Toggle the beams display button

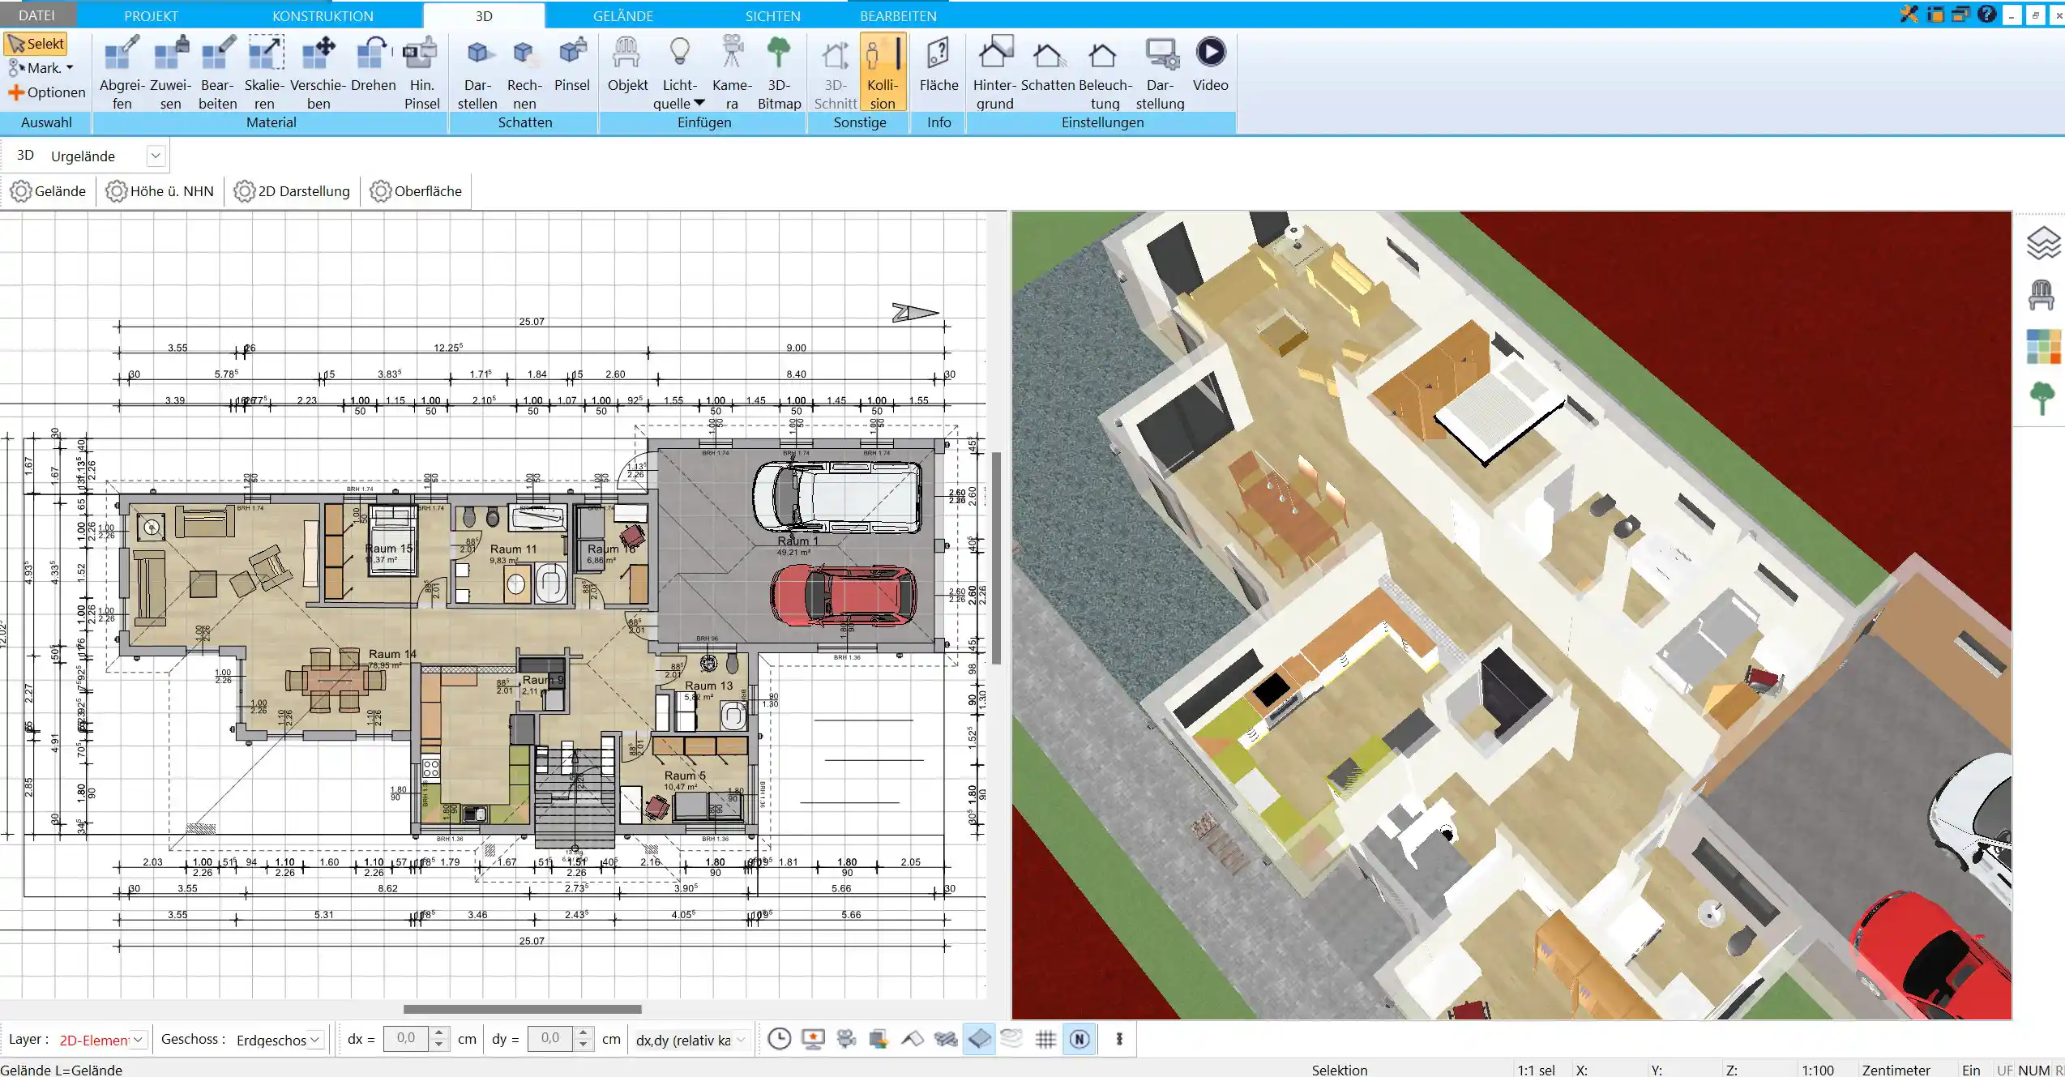[x=946, y=1039]
